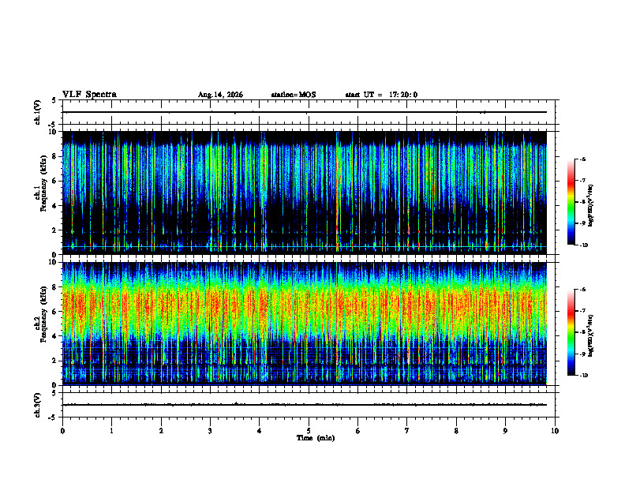Click the "5" tick of the ch.1(V) panel
The image size is (625, 483).
point(54,101)
